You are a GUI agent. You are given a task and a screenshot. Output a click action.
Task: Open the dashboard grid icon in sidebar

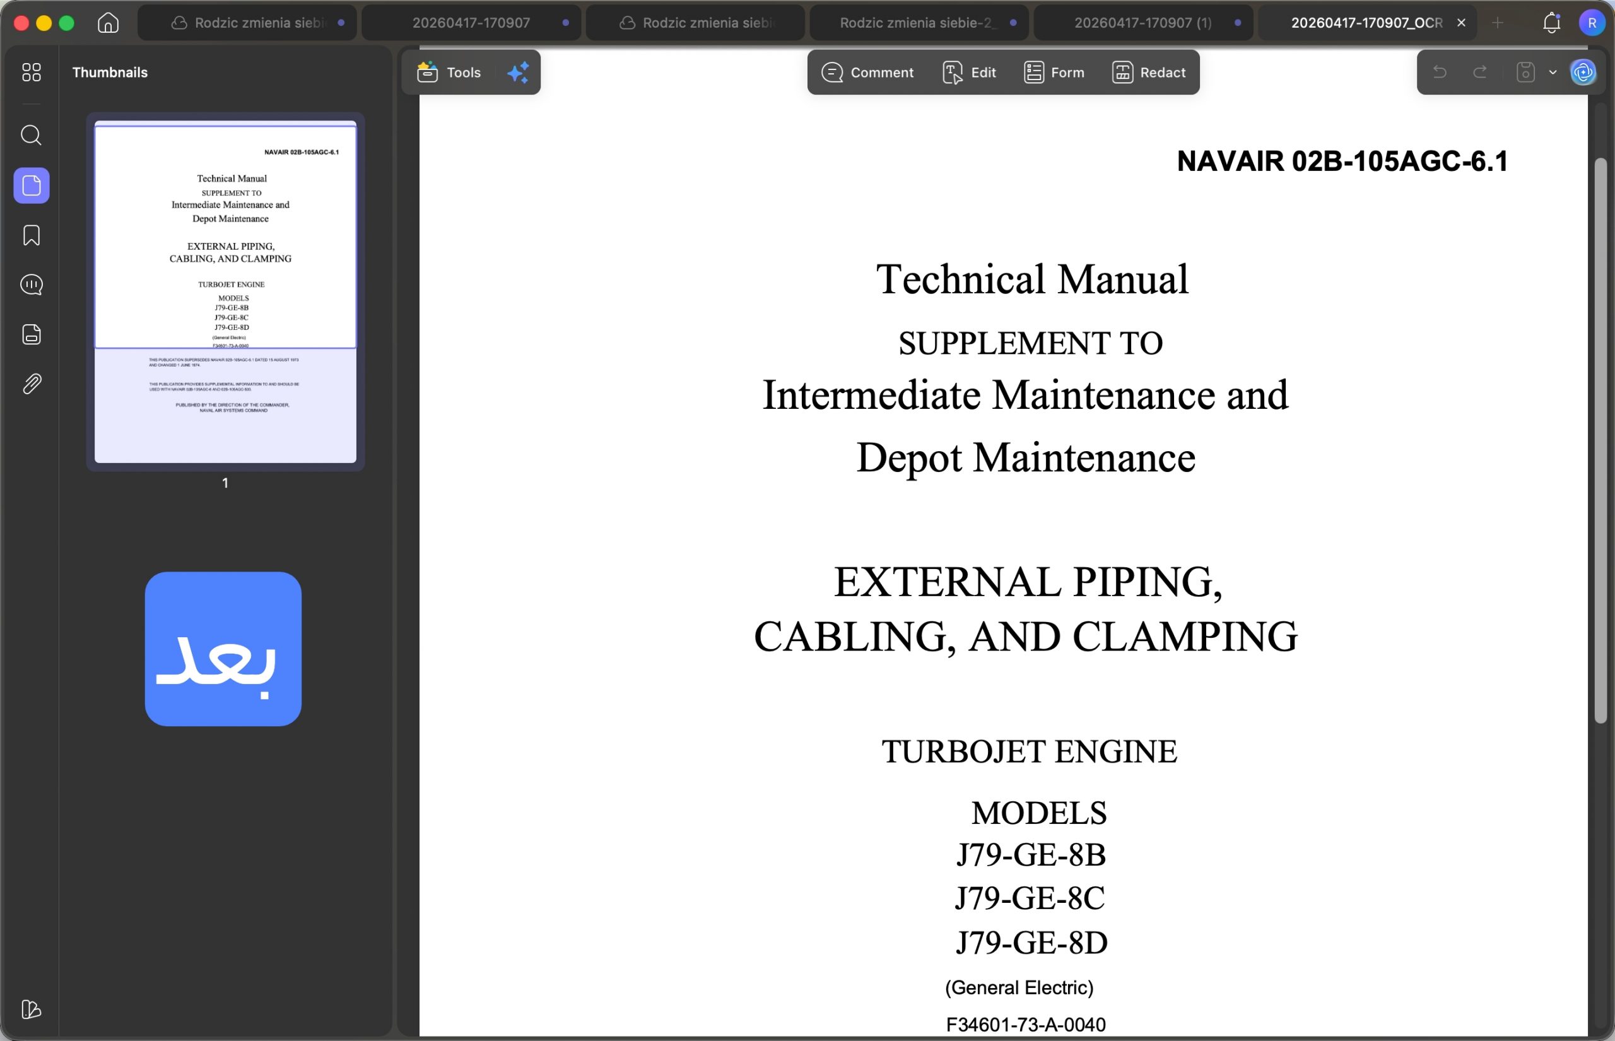(31, 73)
